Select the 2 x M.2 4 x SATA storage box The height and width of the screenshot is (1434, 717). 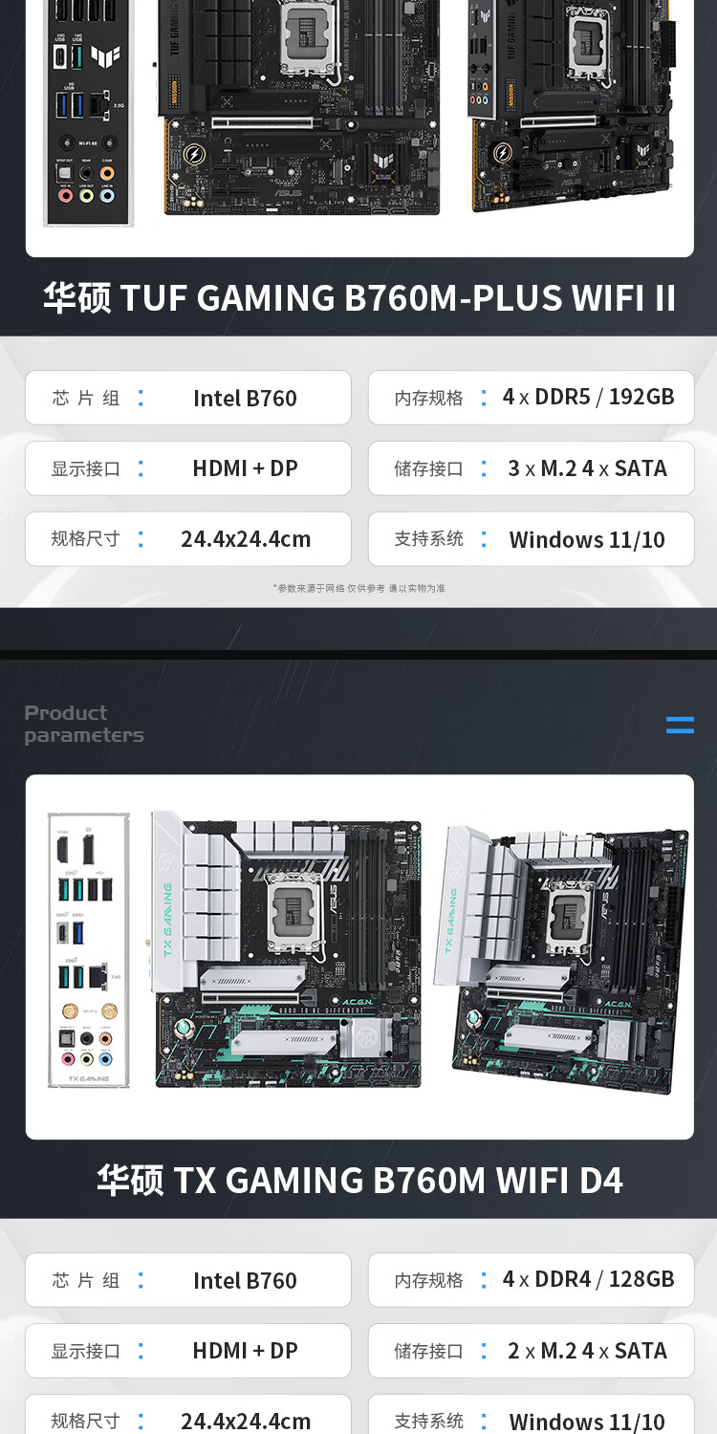(532, 1351)
